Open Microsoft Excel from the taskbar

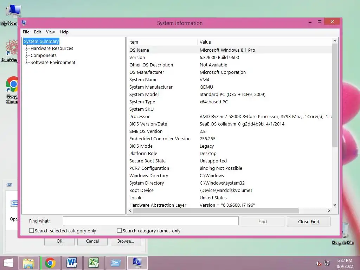tap(94, 263)
